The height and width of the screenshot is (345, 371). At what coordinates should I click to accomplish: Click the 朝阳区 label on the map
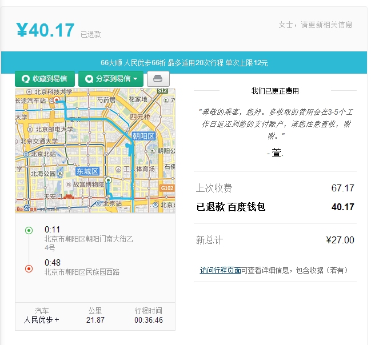pyautogui.click(x=143, y=136)
